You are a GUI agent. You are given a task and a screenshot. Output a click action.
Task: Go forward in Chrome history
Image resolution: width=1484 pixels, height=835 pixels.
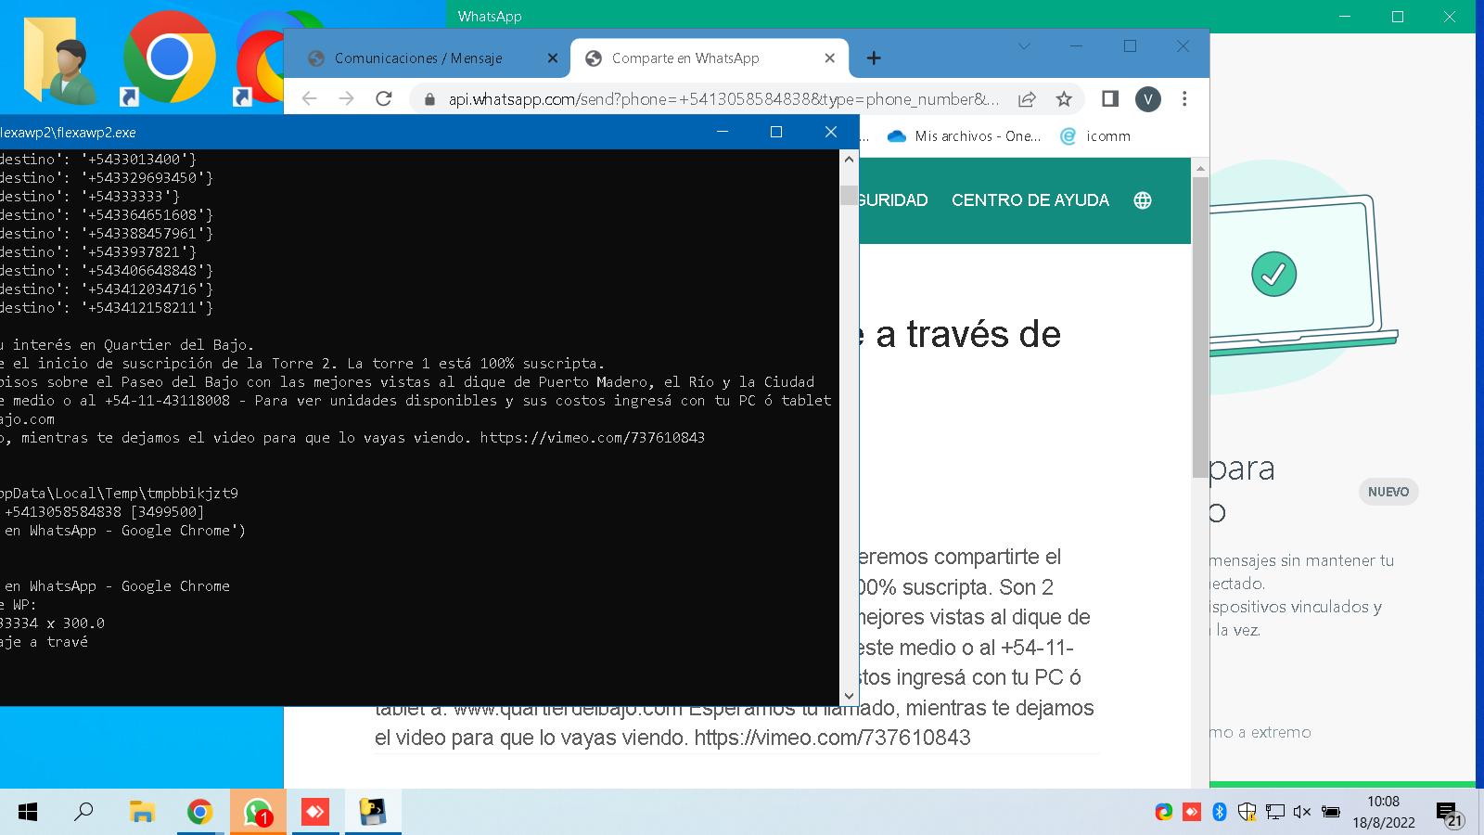click(346, 98)
